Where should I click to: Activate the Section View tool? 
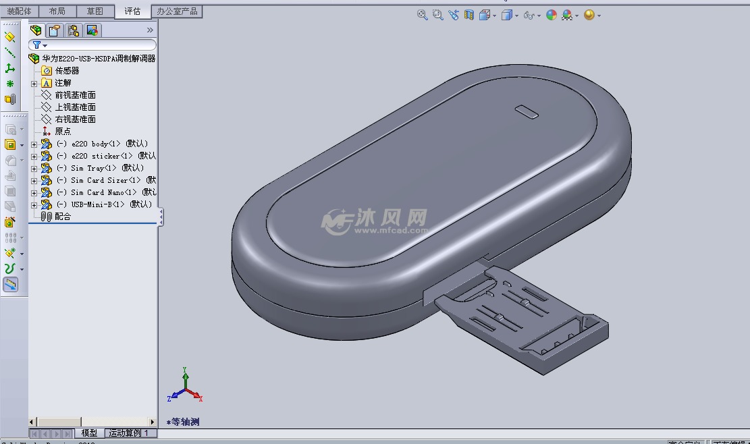click(468, 15)
